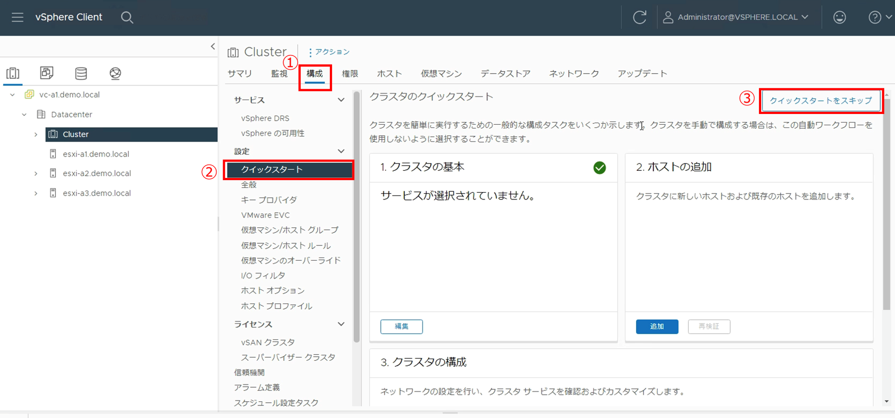
Task: Click the 追加 button to add hosts
Action: [657, 327]
